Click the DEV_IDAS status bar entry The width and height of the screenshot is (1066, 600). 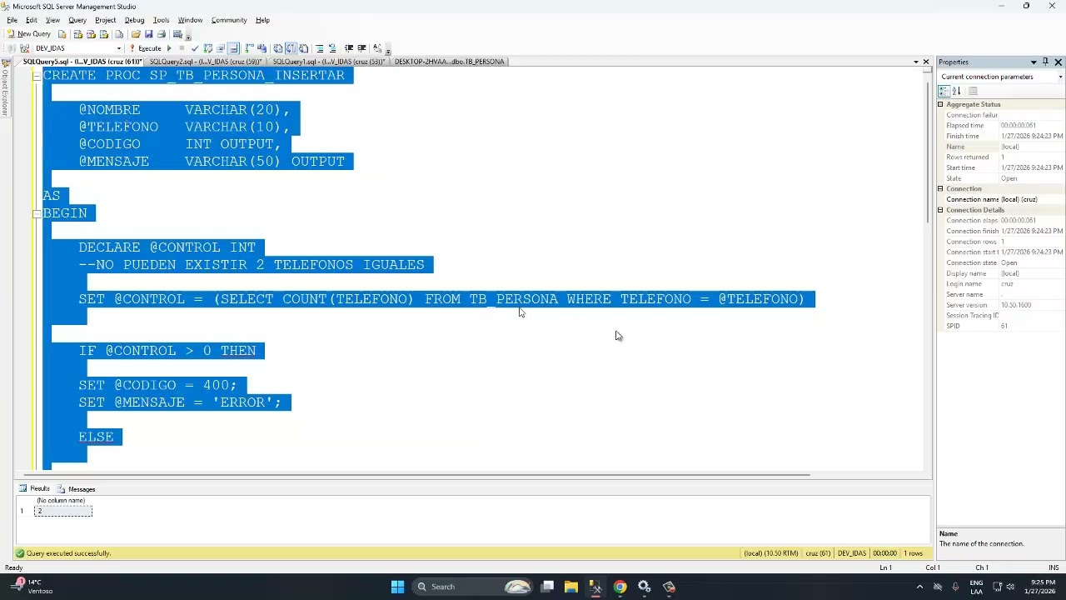click(851, 553)
